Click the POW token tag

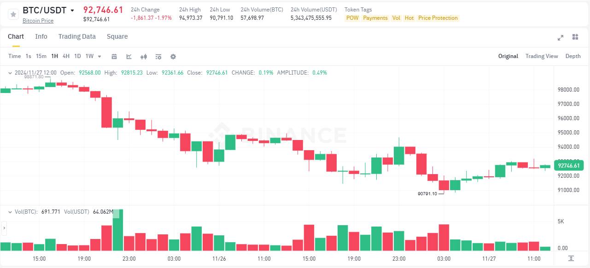(352, 18)
